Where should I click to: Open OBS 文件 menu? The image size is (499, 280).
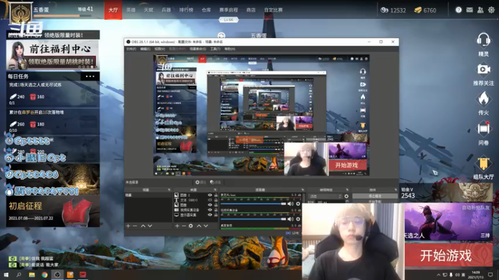(x=131, y=49)
